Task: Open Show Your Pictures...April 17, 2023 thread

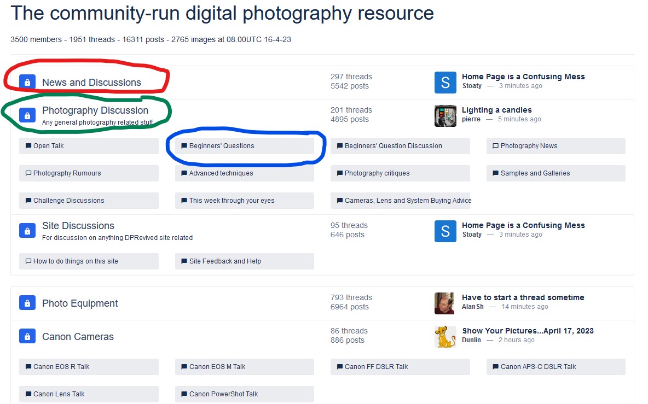Action: (528, 331)
